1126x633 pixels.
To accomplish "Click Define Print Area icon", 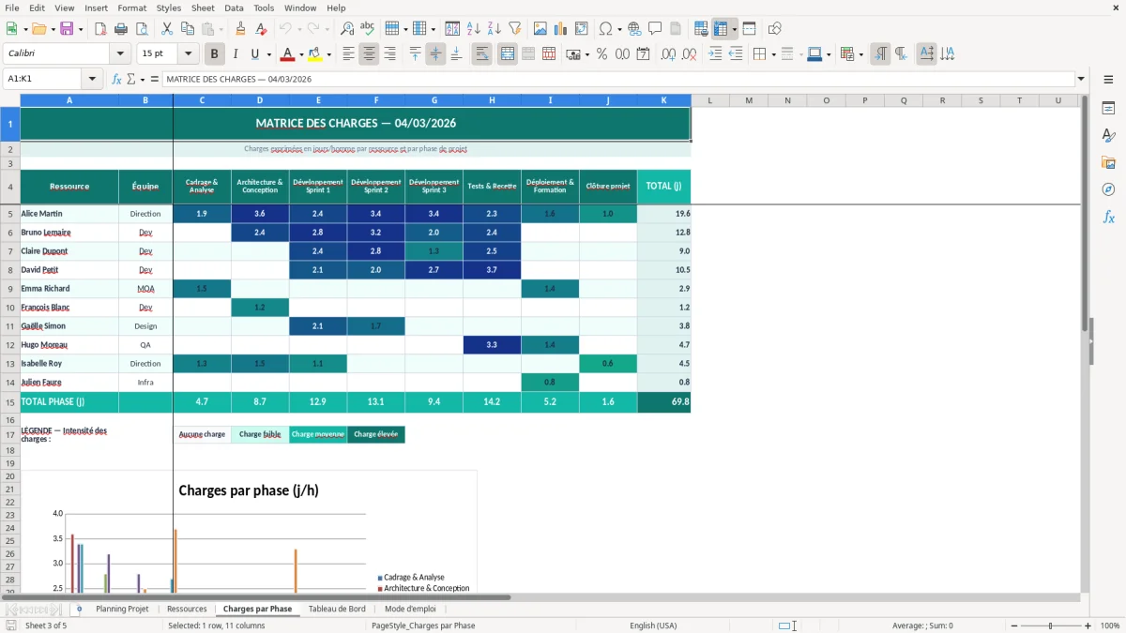I will coord(701,29).
